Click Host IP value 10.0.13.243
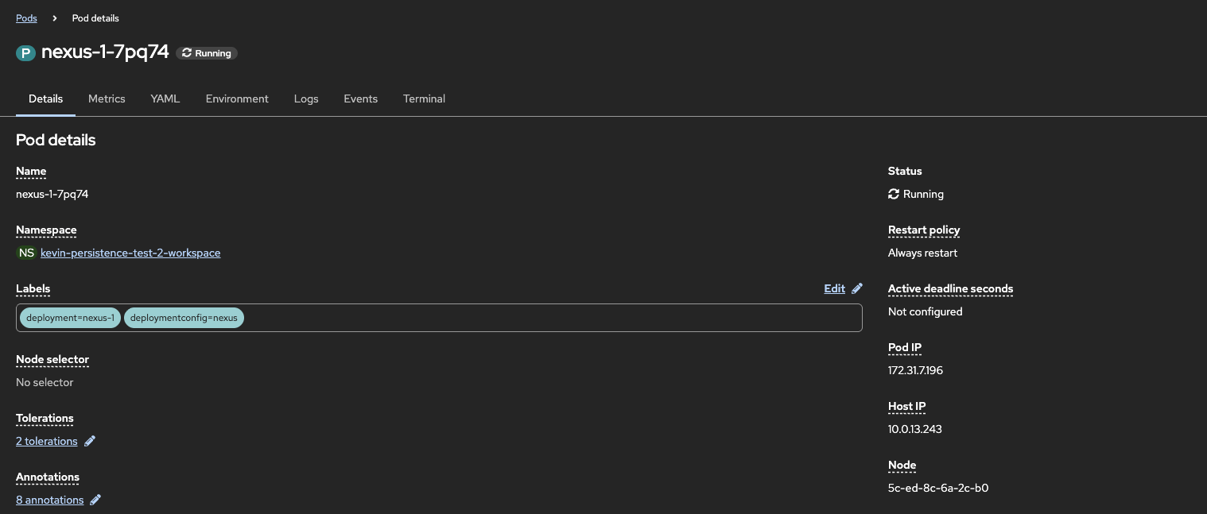Image resolution: width=1207 pixels, height=514 pixels. pyautogui.click(x=915, y=429)
